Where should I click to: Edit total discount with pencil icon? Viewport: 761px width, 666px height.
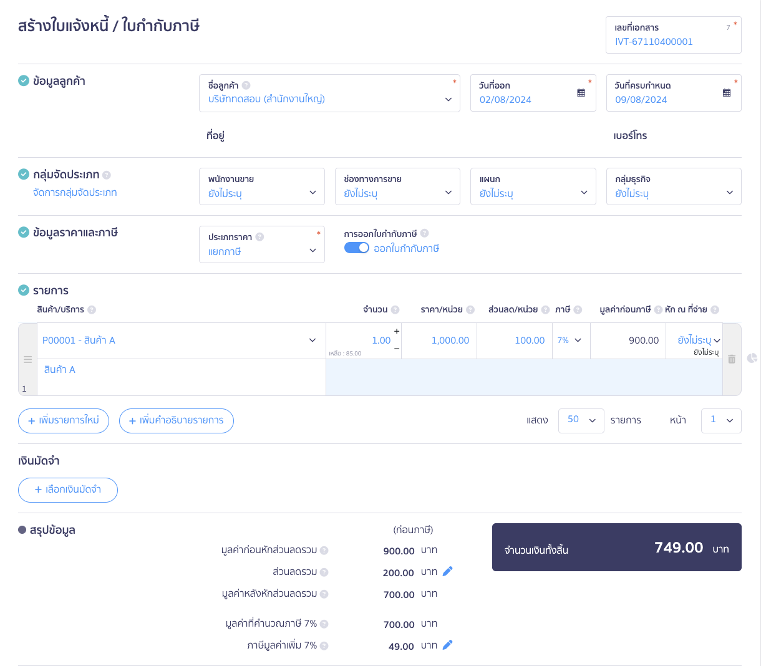pyautogui.click(x=447, y=571)
